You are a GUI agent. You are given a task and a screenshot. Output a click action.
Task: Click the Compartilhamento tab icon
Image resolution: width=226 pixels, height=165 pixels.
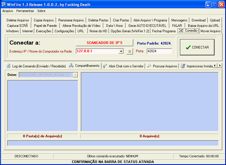tap(71, 66)
